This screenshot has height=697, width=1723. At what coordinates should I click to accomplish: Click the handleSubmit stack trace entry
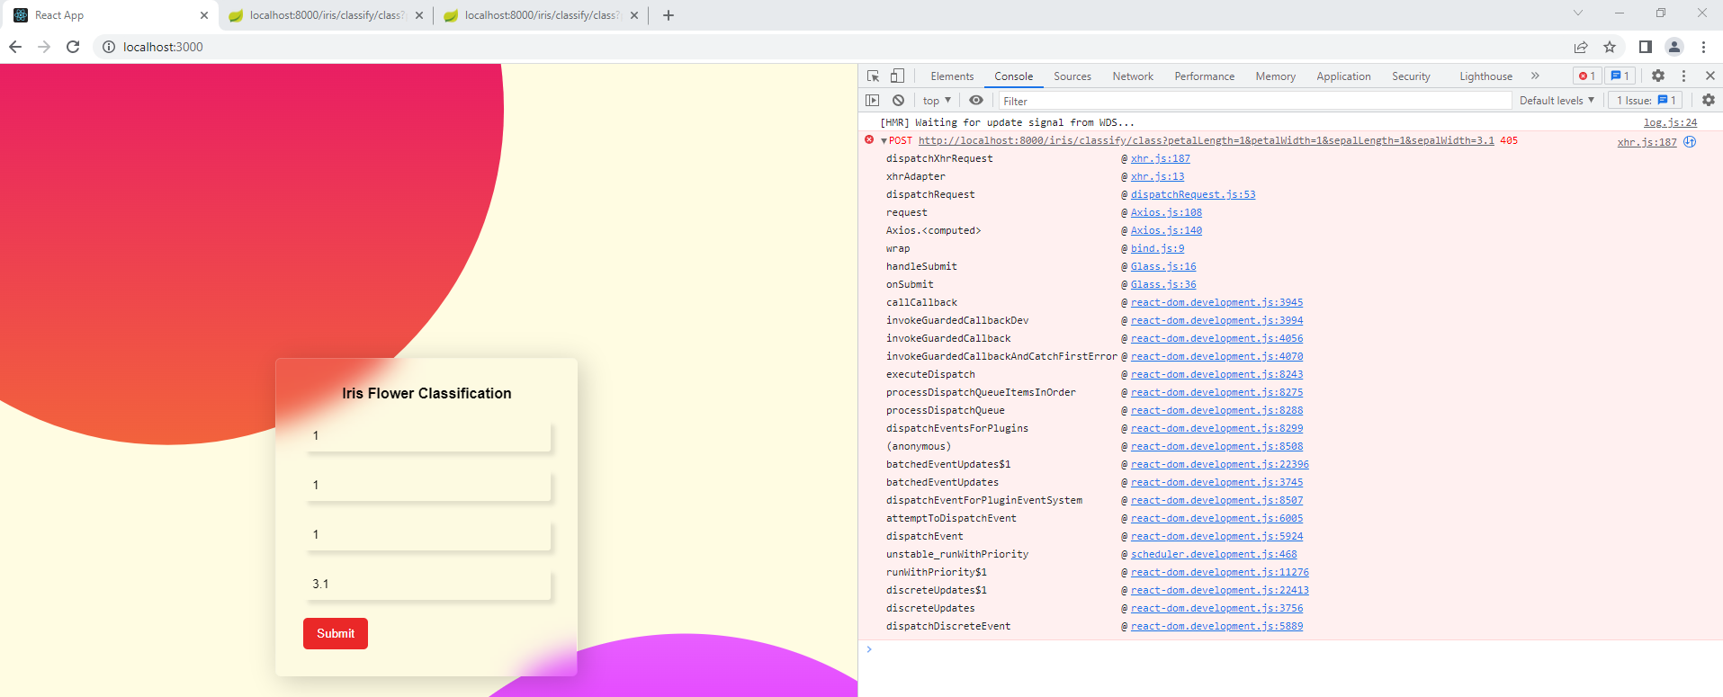tap(921, 266)
